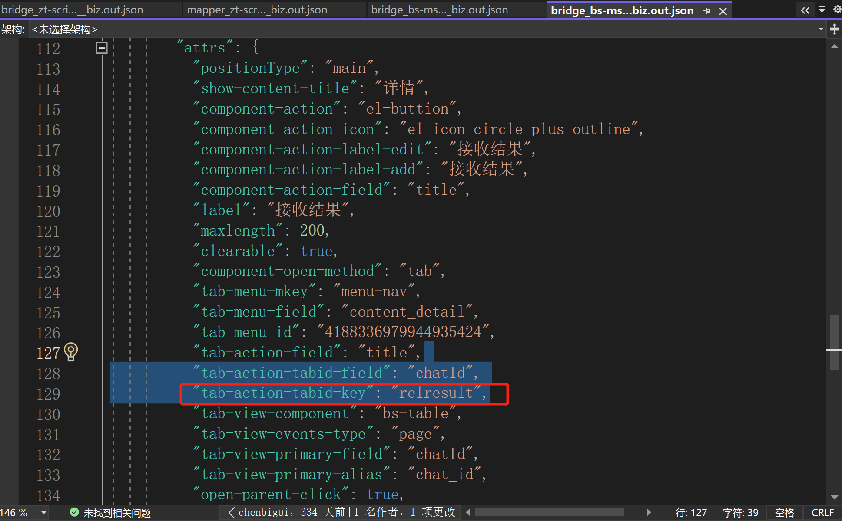Viewport: 842px width, 521px height.
Task: Click the "el-buttion" value
Action: [407, 108]
